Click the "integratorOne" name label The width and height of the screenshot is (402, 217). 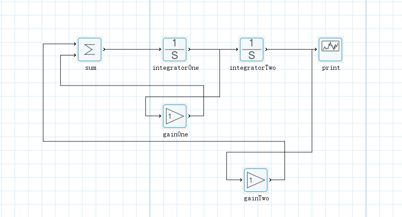(x=176, y=68)
